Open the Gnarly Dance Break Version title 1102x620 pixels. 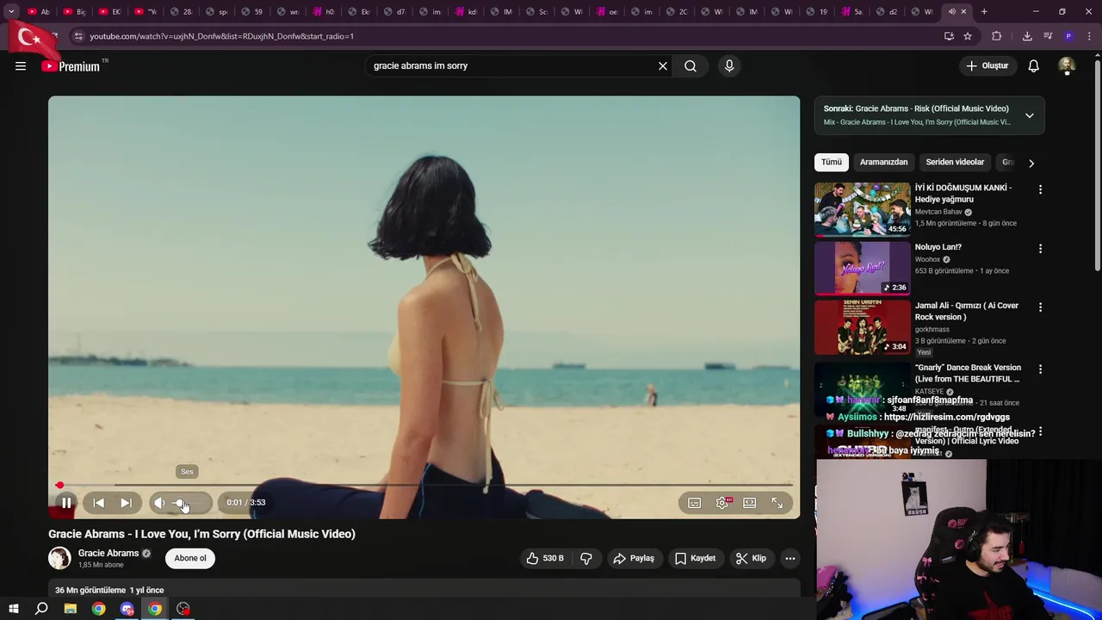tap(968, 373)
